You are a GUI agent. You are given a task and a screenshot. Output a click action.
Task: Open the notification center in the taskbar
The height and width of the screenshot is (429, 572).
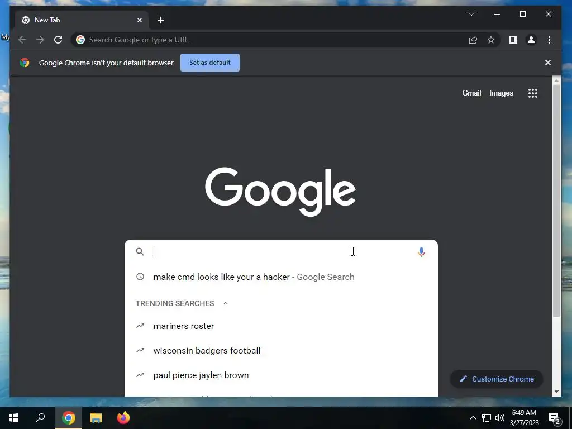click(555, 418)
